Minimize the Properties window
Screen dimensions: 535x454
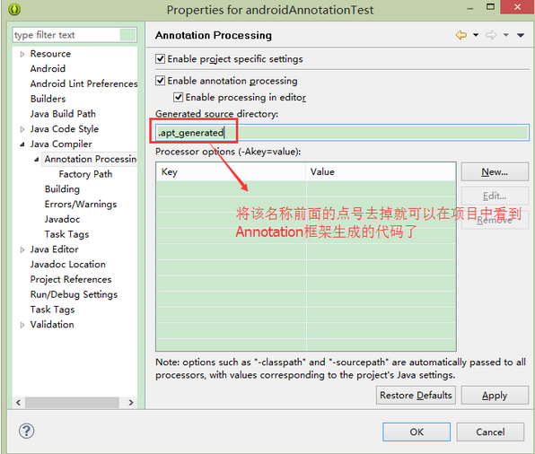[470, 9]
